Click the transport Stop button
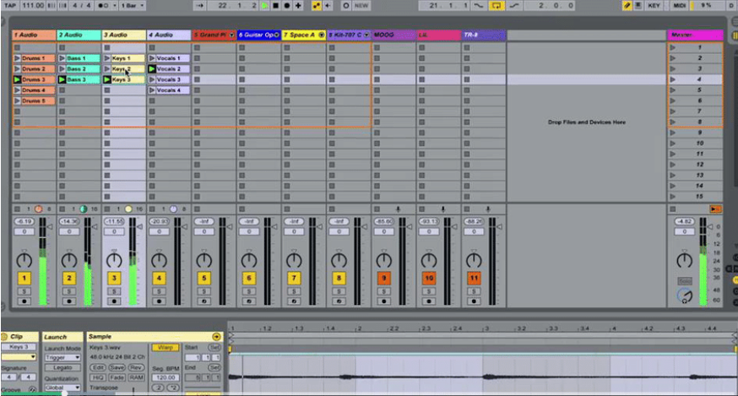This screenshot has height=396, width=738. coord(276,6)
